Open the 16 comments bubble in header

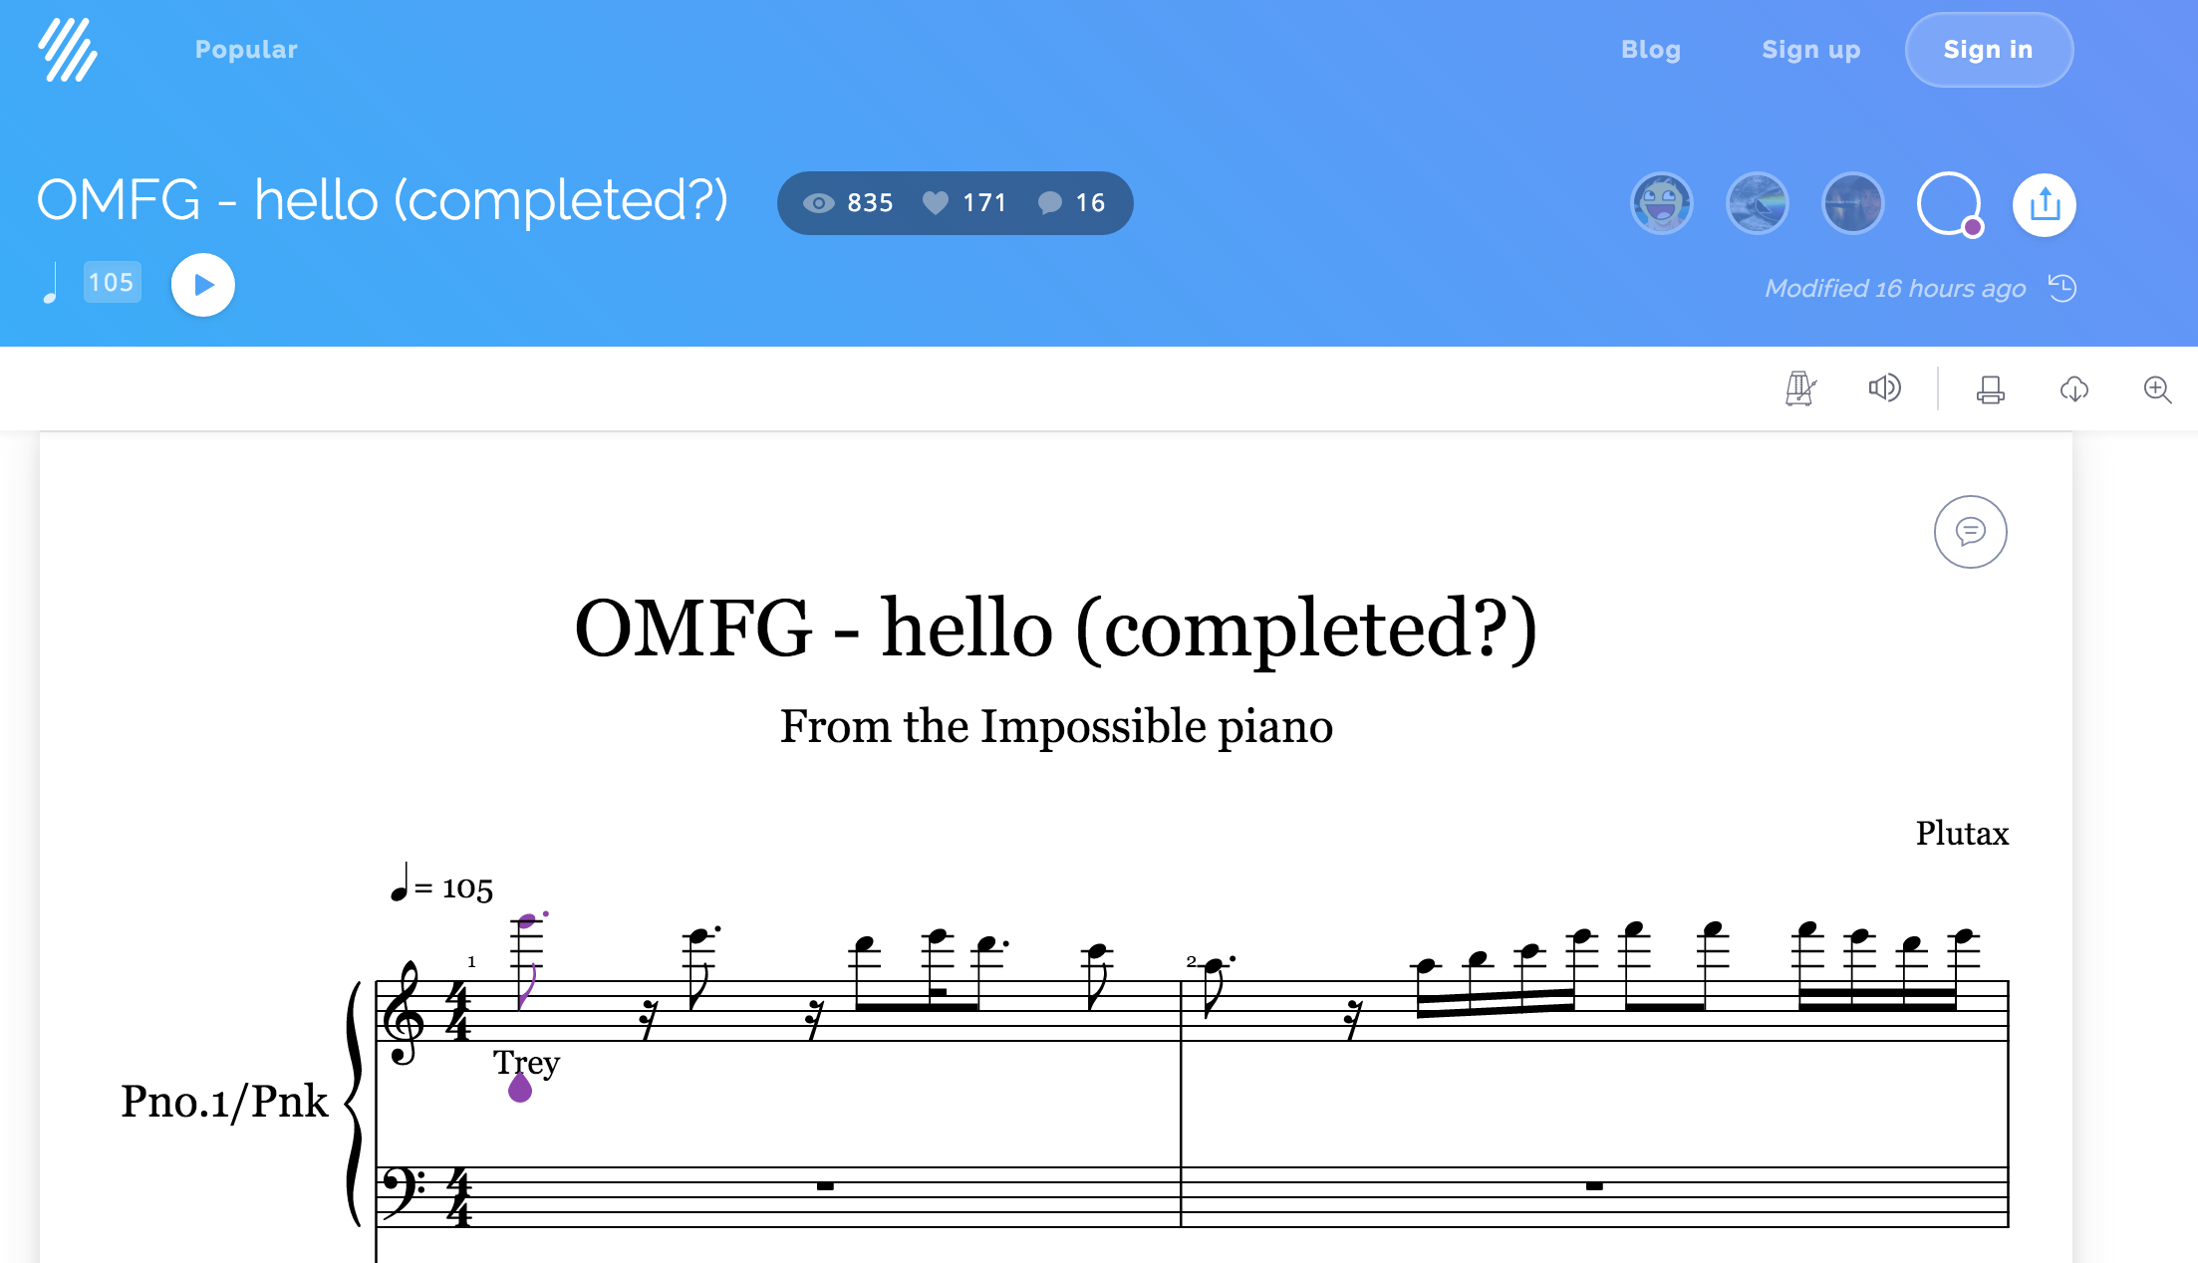click(1050, 203)
